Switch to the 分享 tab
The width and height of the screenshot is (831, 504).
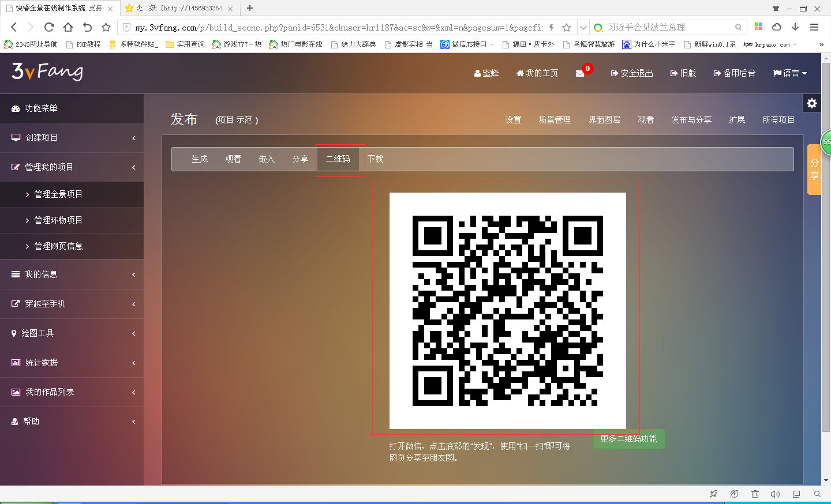point(300,159)
